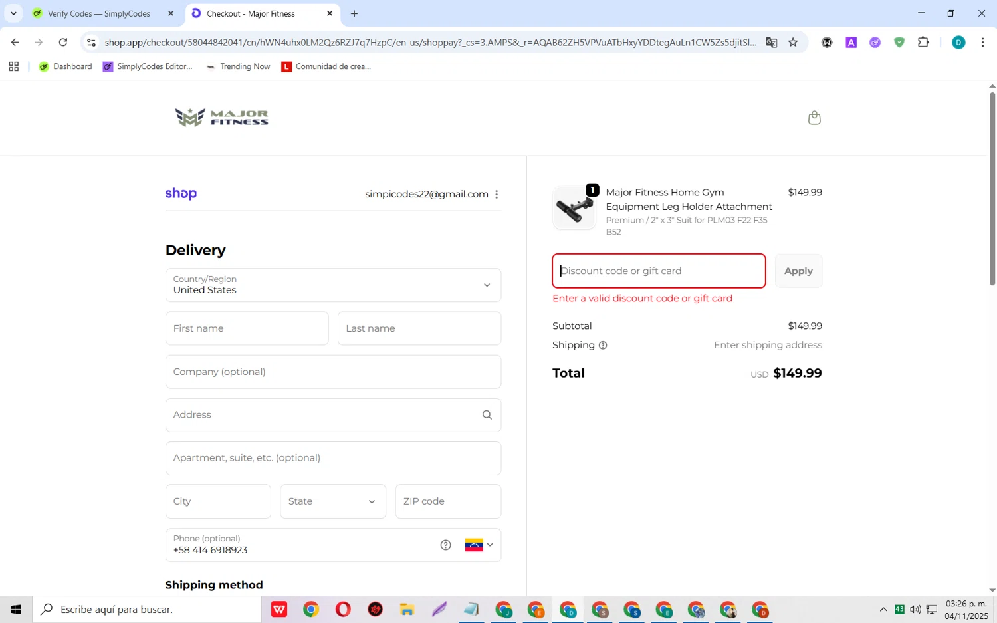Click the Last name field

point(419,328)
